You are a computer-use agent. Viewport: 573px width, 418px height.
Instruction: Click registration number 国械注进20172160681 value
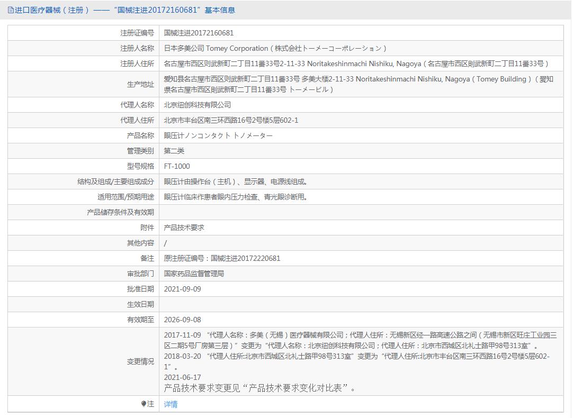(x=199, y=33)
